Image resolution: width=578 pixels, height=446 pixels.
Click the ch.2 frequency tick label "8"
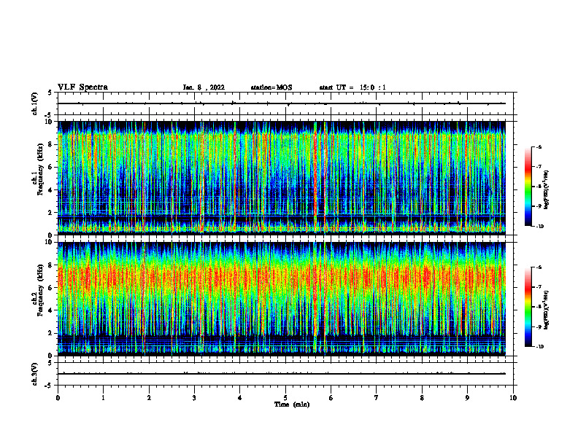[50, 265]
